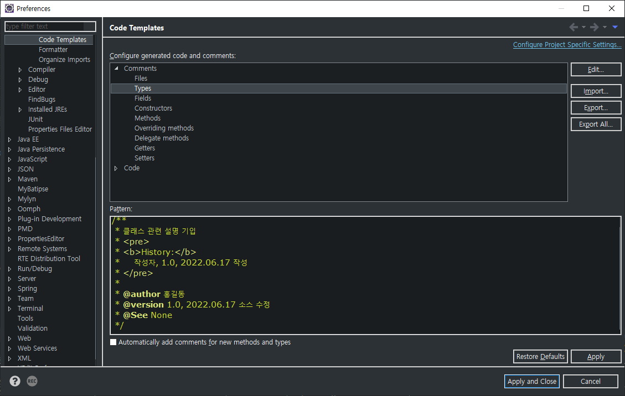Click the Apply button
Viewport: 625px width, 396px height.
596,357
